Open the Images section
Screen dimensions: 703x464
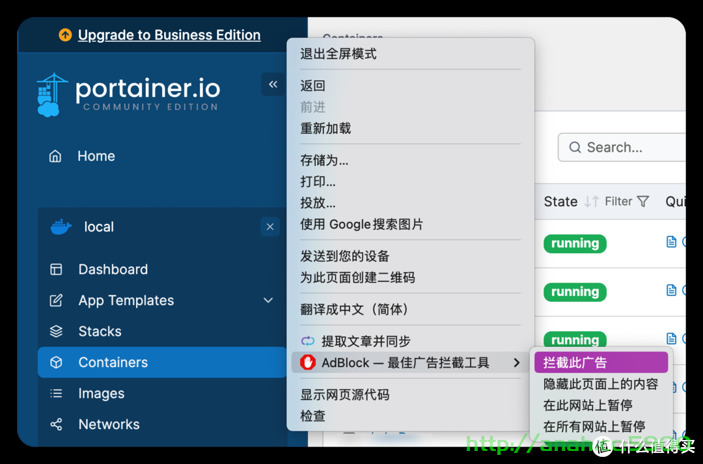pos(102,394)
